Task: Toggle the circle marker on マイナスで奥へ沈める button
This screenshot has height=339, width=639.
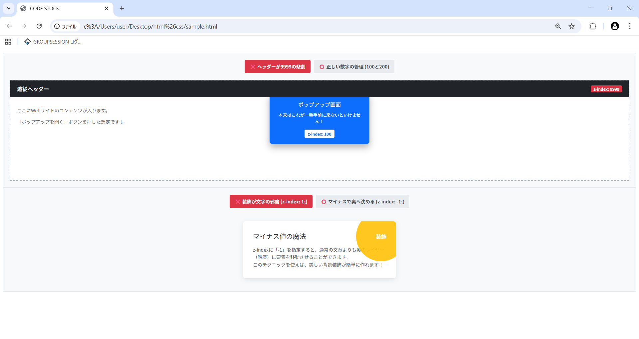Action: (x=323, y=201)
